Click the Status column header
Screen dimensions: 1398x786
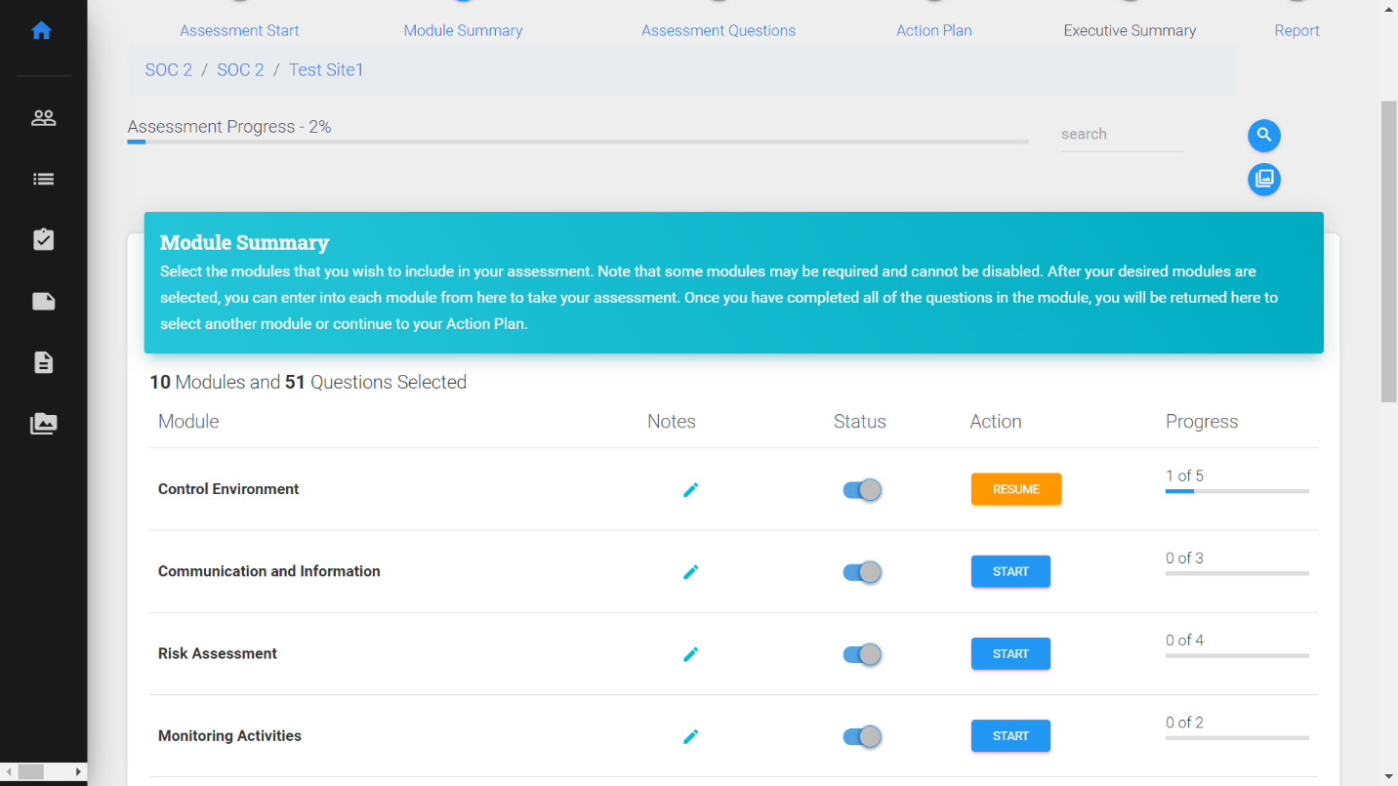coord(860,421)
